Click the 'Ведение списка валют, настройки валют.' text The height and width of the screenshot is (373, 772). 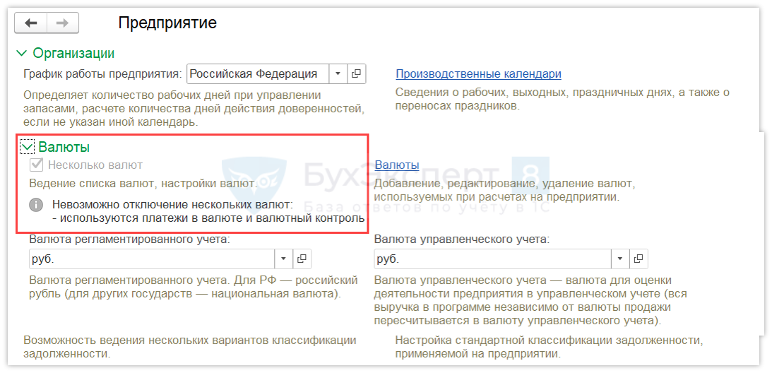pos(143,184)
